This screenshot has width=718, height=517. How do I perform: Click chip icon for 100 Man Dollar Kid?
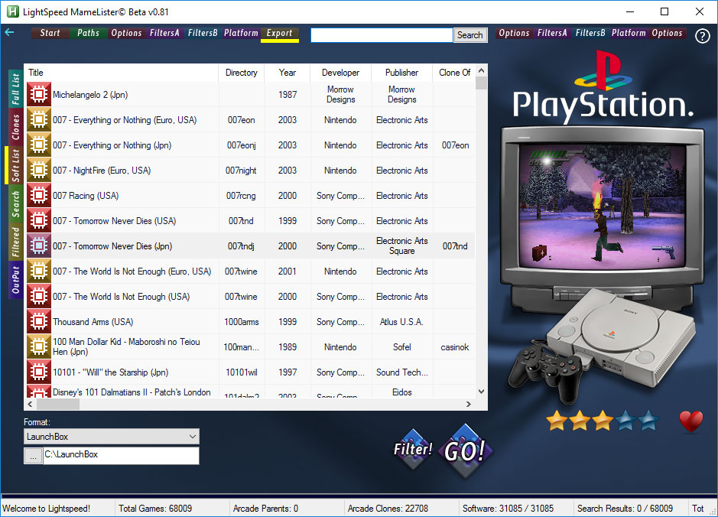tap(39, 346)
